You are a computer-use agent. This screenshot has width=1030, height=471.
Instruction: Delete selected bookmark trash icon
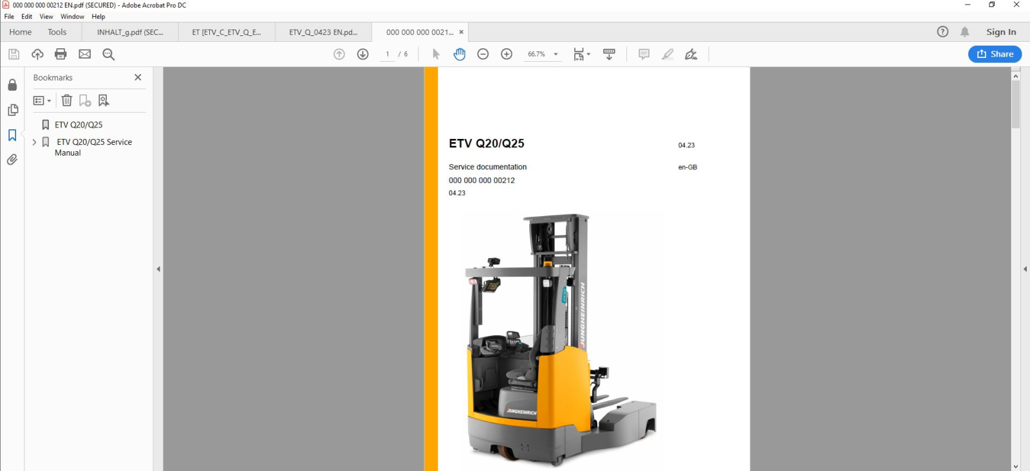67,100
